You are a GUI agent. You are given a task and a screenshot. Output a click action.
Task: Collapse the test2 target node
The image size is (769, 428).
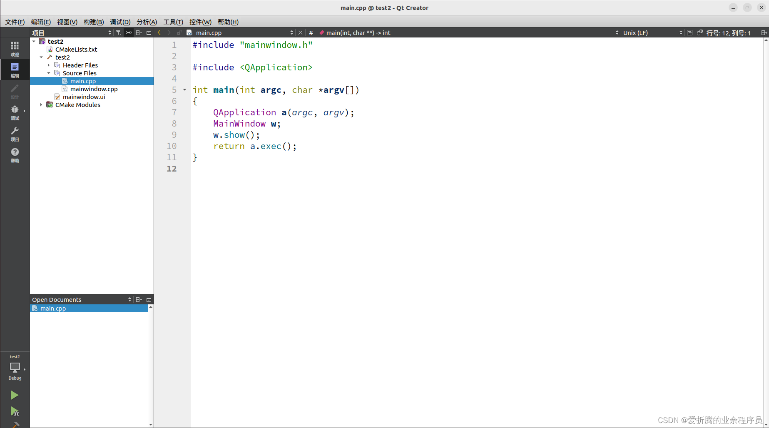pos(41,57)
